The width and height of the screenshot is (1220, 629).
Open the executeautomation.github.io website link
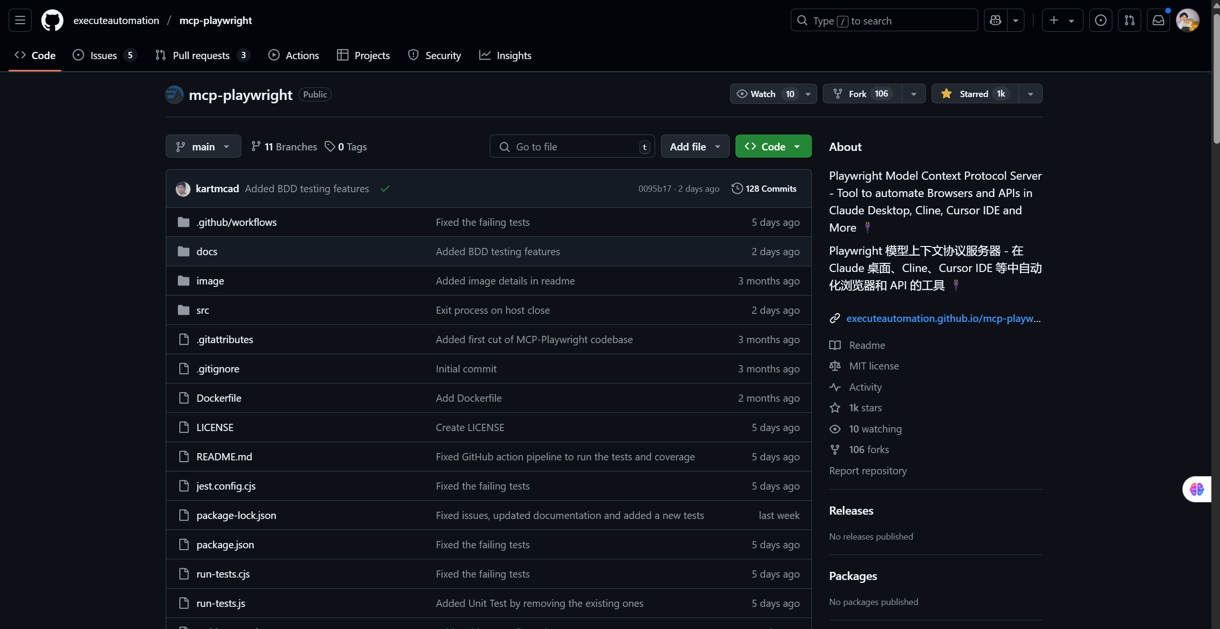943,318
